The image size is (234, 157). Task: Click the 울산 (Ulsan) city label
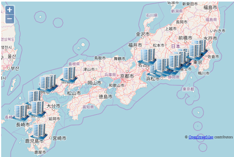tap(12, 56)
